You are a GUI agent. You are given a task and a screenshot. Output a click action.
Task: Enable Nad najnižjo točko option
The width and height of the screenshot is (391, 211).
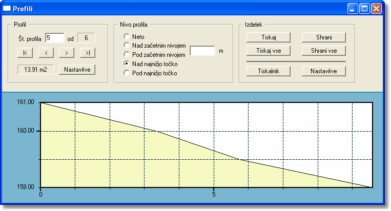tap(127, 64)
